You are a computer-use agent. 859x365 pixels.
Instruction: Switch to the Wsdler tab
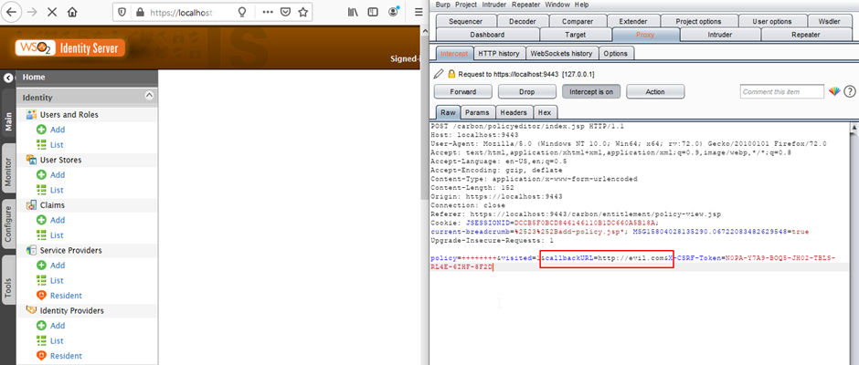pos(830,21)
